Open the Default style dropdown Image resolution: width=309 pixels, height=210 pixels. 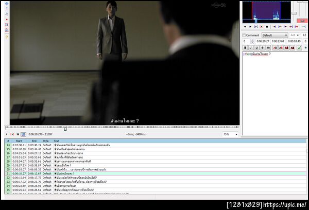274,36
